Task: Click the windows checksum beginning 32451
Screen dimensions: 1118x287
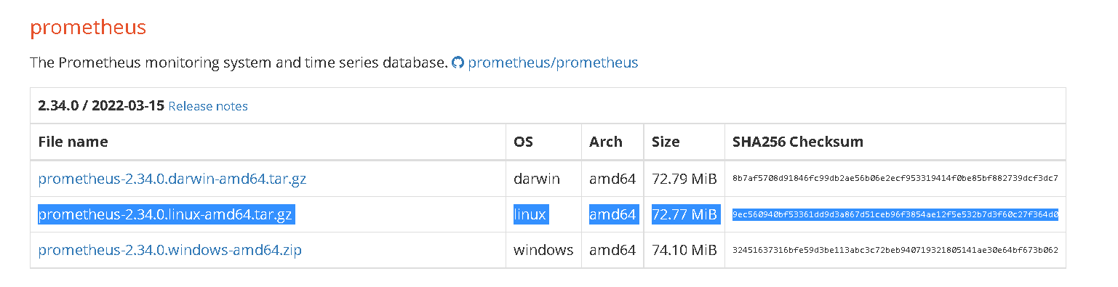Action: [895, 250]
